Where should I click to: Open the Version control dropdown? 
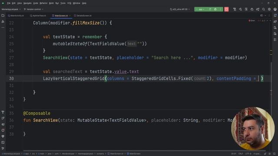pos(33,9)
